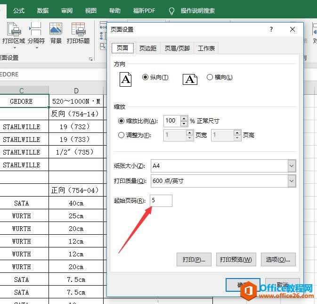Open the paper size A4 dropdown

click(292, 166)
